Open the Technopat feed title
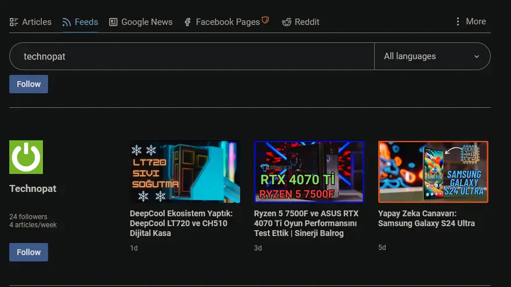511x287 pixels. click(33, 188)
